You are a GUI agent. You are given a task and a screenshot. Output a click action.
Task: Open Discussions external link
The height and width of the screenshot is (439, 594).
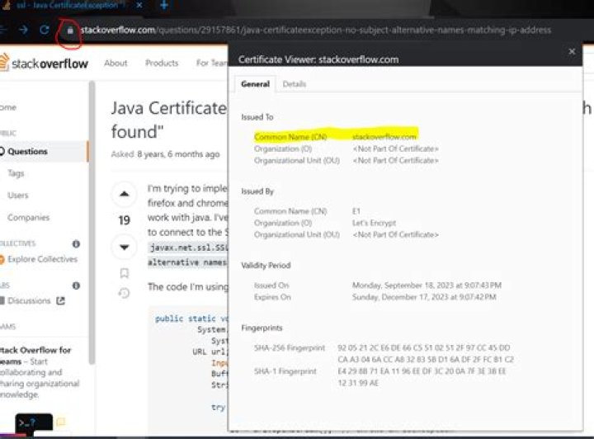(x=36, y=300)
